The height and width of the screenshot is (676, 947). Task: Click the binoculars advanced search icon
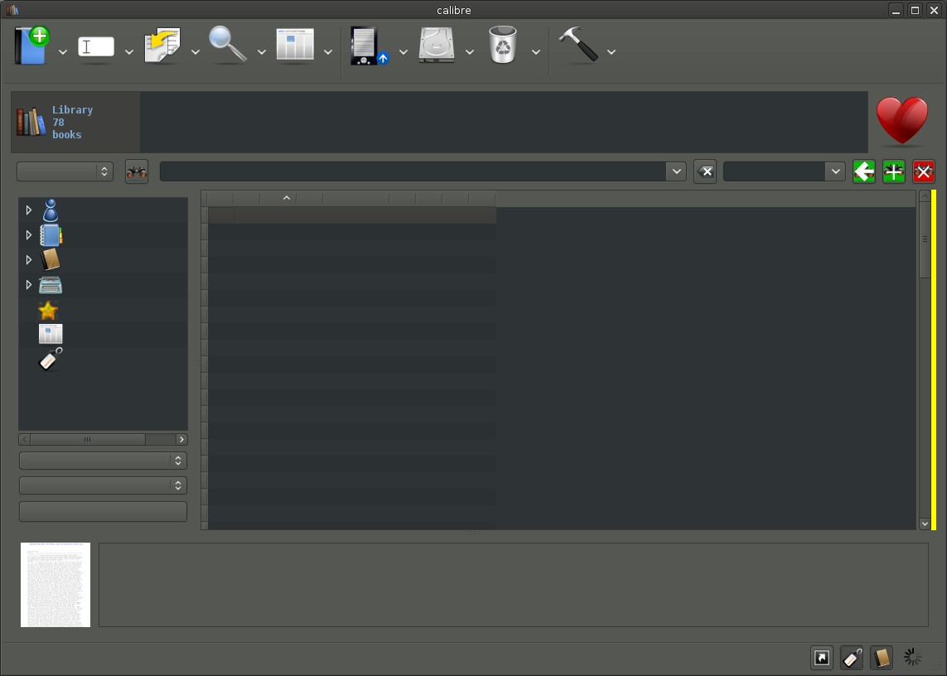pyautogui.click(x=137, y=172)
